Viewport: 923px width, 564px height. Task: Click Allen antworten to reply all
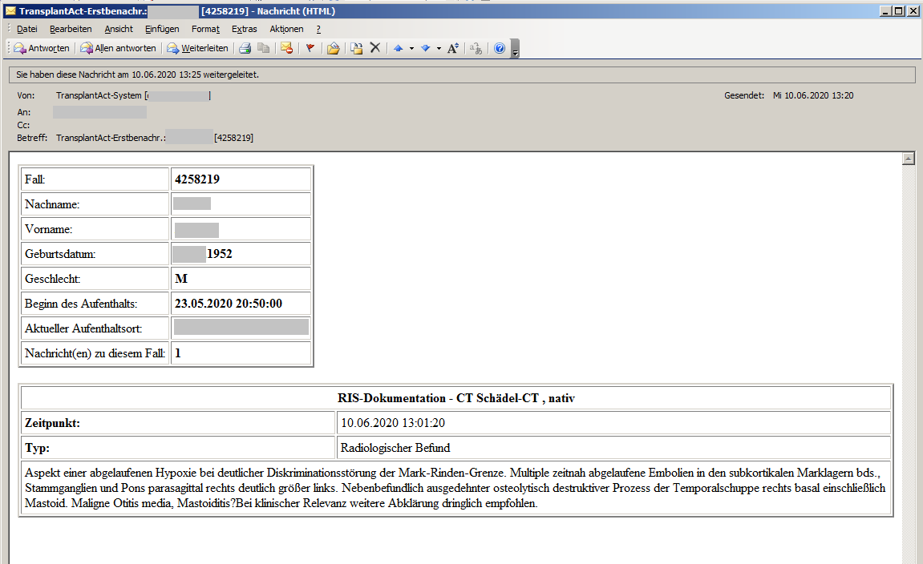pos(117,48)
